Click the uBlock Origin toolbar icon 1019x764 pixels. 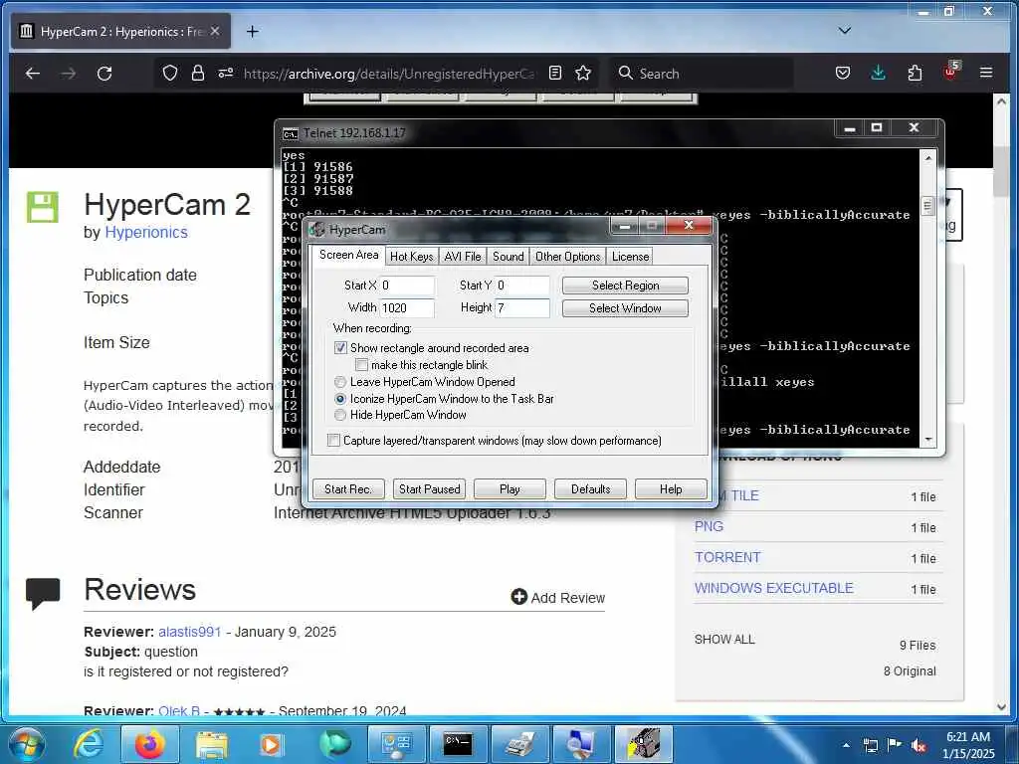[951, 72]
